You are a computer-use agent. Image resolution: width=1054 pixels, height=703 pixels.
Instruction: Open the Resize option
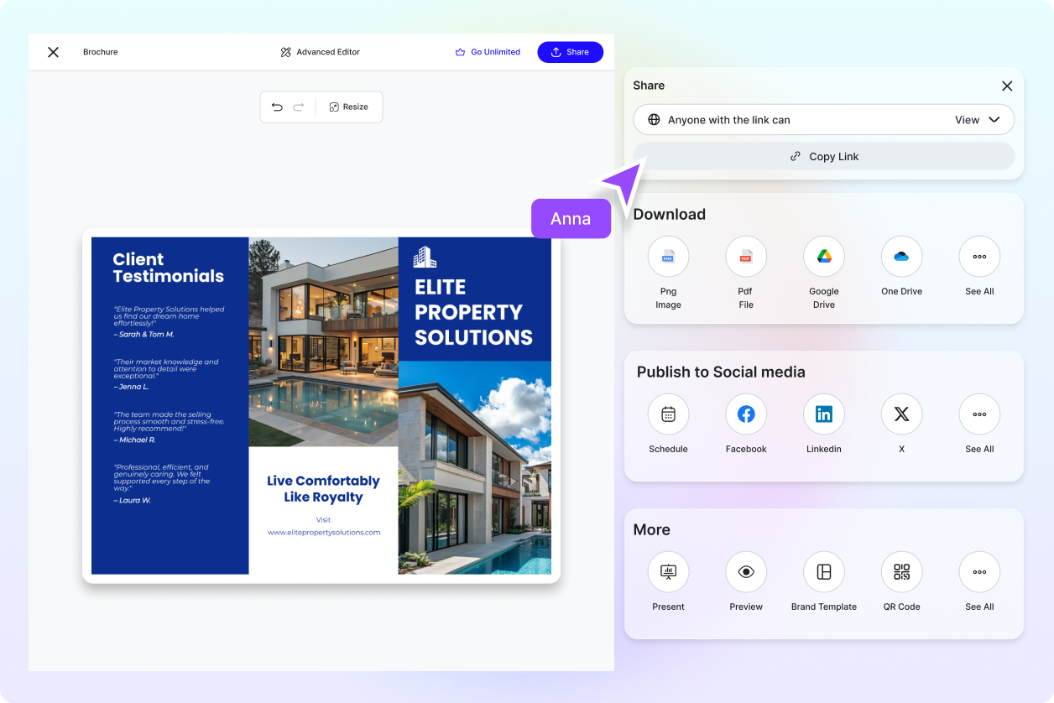point(348,107)
